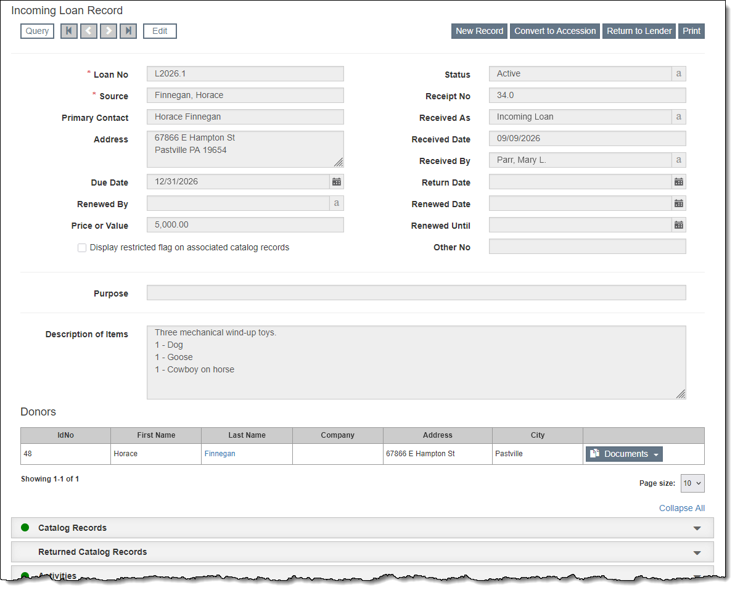Go to the first record
Image resolution: width=735 pixels, height=590 pixels.
pyautogui.click(x=69, y=31)
